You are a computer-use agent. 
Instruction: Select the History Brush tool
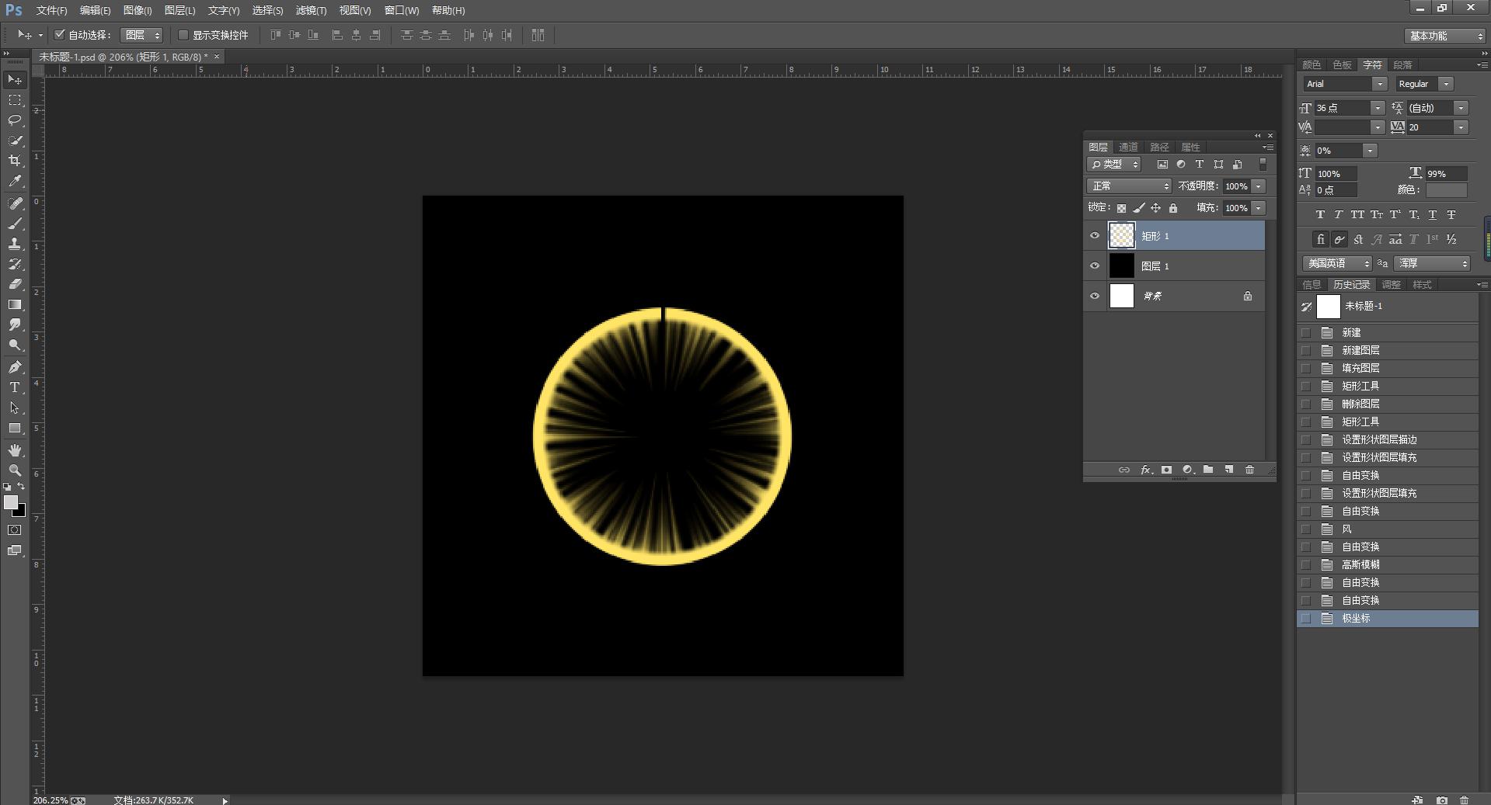[x=15, y=264]
